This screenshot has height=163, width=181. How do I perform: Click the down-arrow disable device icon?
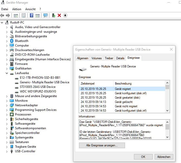[65, 15]
